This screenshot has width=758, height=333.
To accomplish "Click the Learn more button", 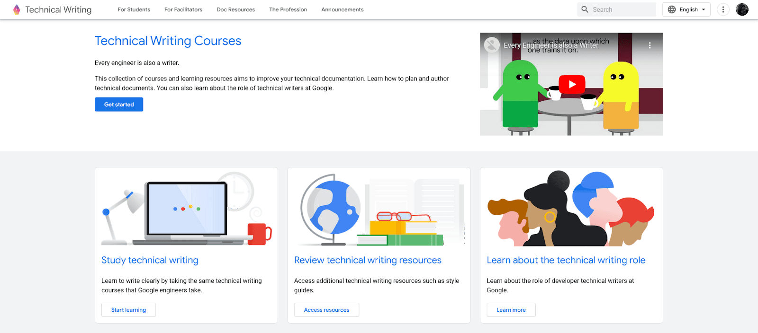I will pos(511,310).
